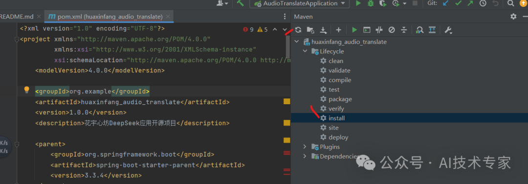Open Maven panel gear options

(513, 16)
